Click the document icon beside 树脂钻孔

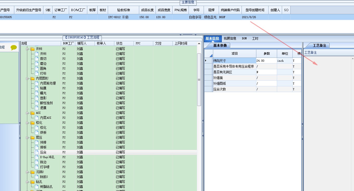pyautogui.click(x=37, y=187)
